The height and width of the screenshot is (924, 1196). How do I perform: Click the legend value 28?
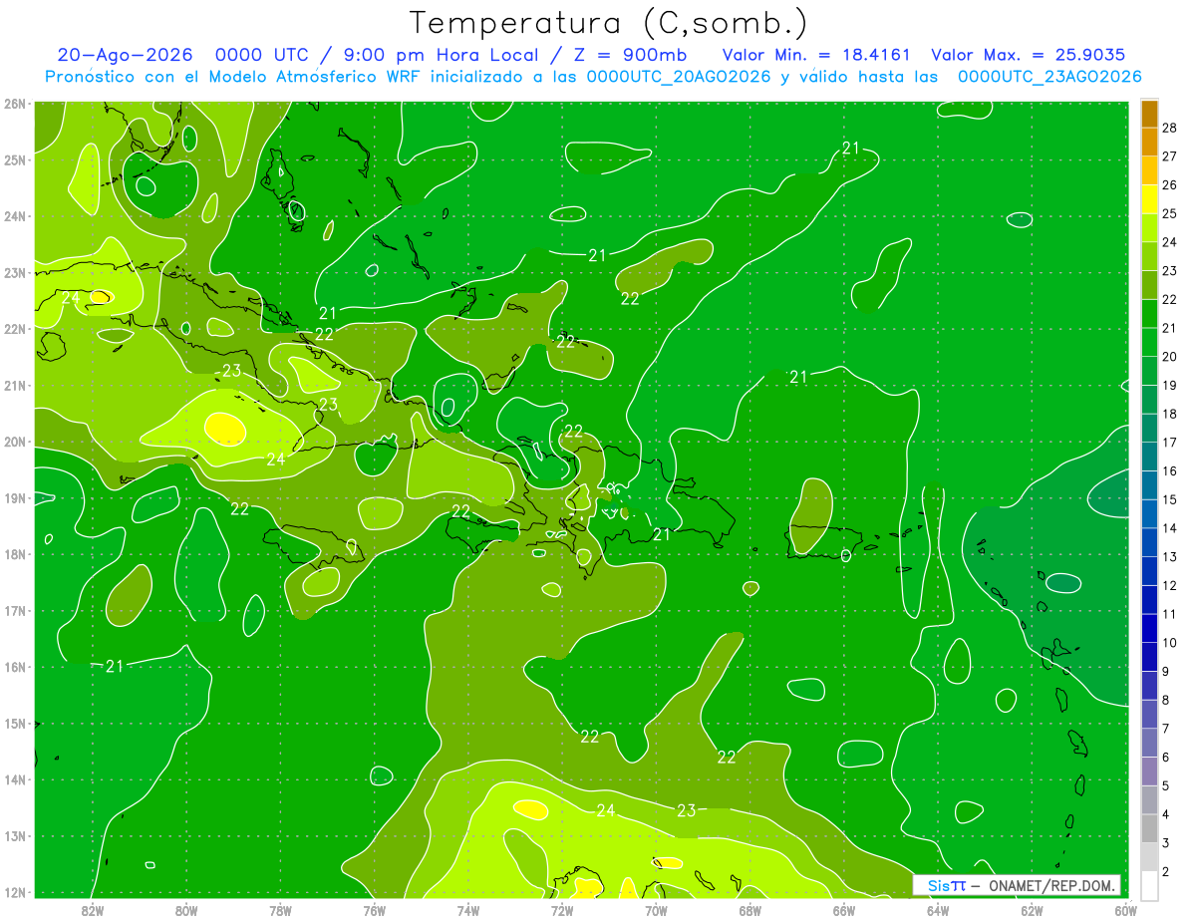click(1170, 127)
